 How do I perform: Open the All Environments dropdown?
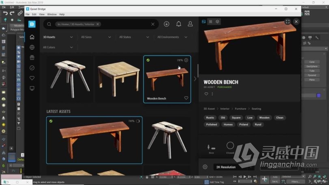(x=173, y=37)
